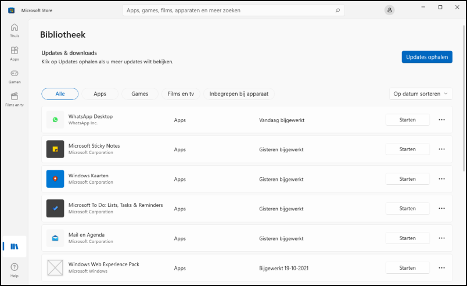Start Microsoft To Do
This screenshot has height=286, width=467.
(407, 209)
